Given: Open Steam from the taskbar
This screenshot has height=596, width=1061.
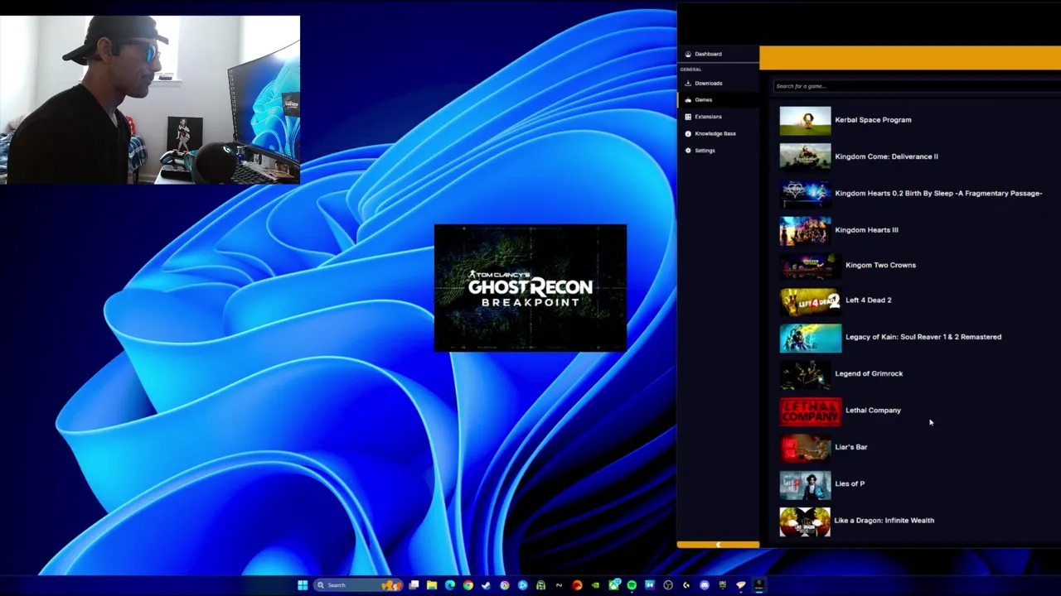Looking at the screenshot, I should [x=486, y=585].
